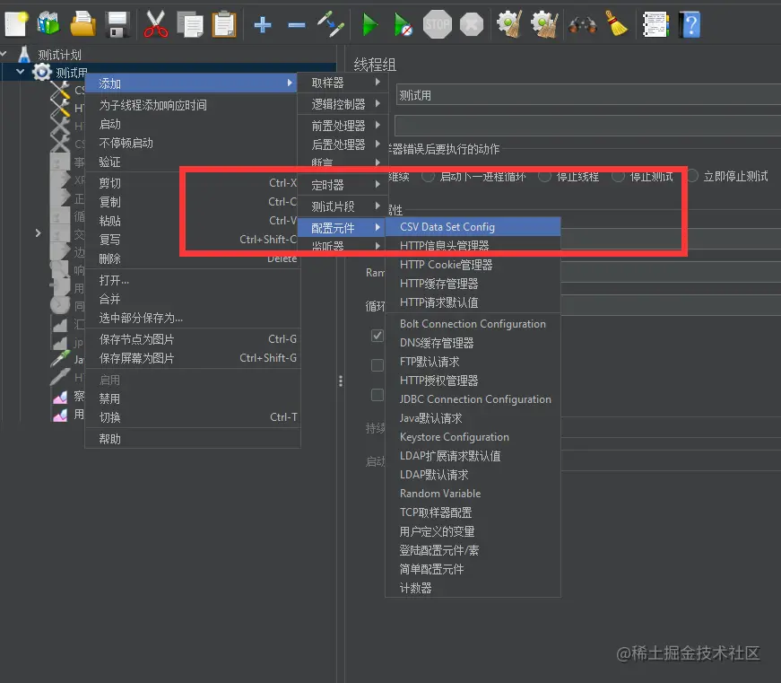781x683 pixels.
Task: Click 禁用 in context menu
Action: coord(192,398)
